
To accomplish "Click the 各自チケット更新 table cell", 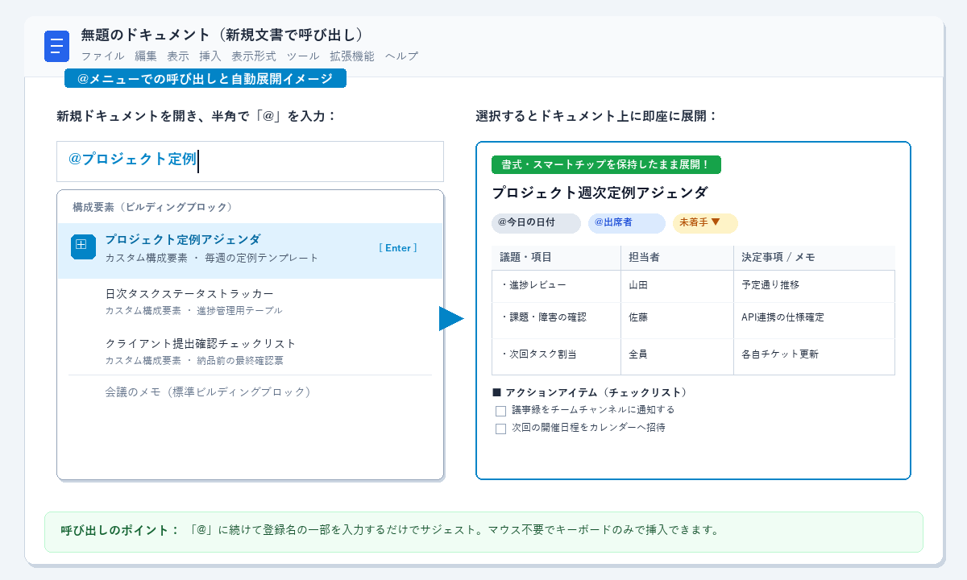I will click(x=814, y=357).
